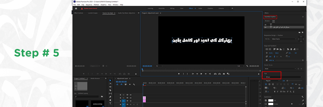The width and height of the screenshot is (323, 107).
Task: Select the Razor tool
Action: click(x=110, y=90)
